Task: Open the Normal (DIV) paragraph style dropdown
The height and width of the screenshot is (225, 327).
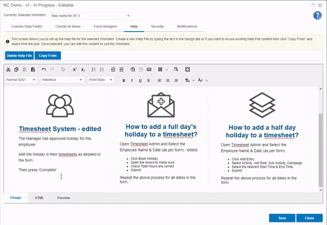Action: 21,80
